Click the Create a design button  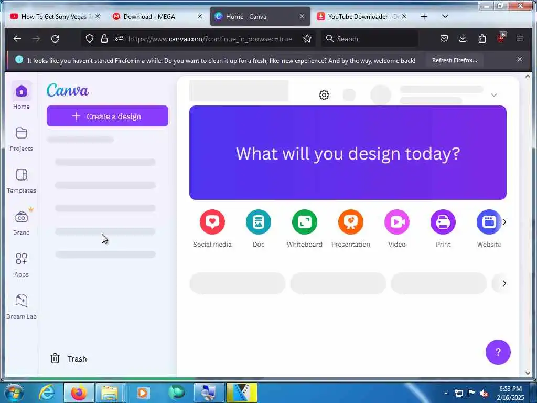click(x=107, y=116)
